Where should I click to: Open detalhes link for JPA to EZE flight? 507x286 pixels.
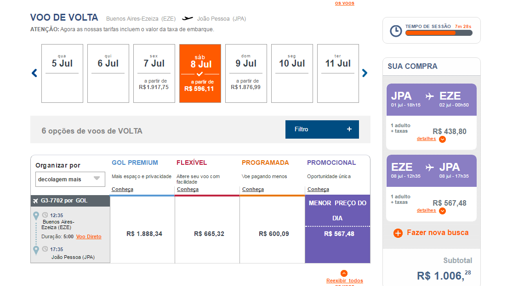[427, 139]
